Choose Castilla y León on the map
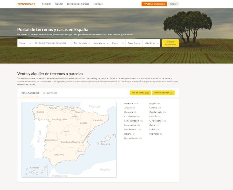This screenshot has height=190, width=233. (x=59, y=119)
